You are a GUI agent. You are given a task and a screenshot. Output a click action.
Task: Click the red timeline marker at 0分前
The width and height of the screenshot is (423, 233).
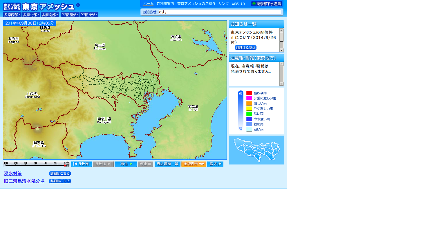(65, 166)
